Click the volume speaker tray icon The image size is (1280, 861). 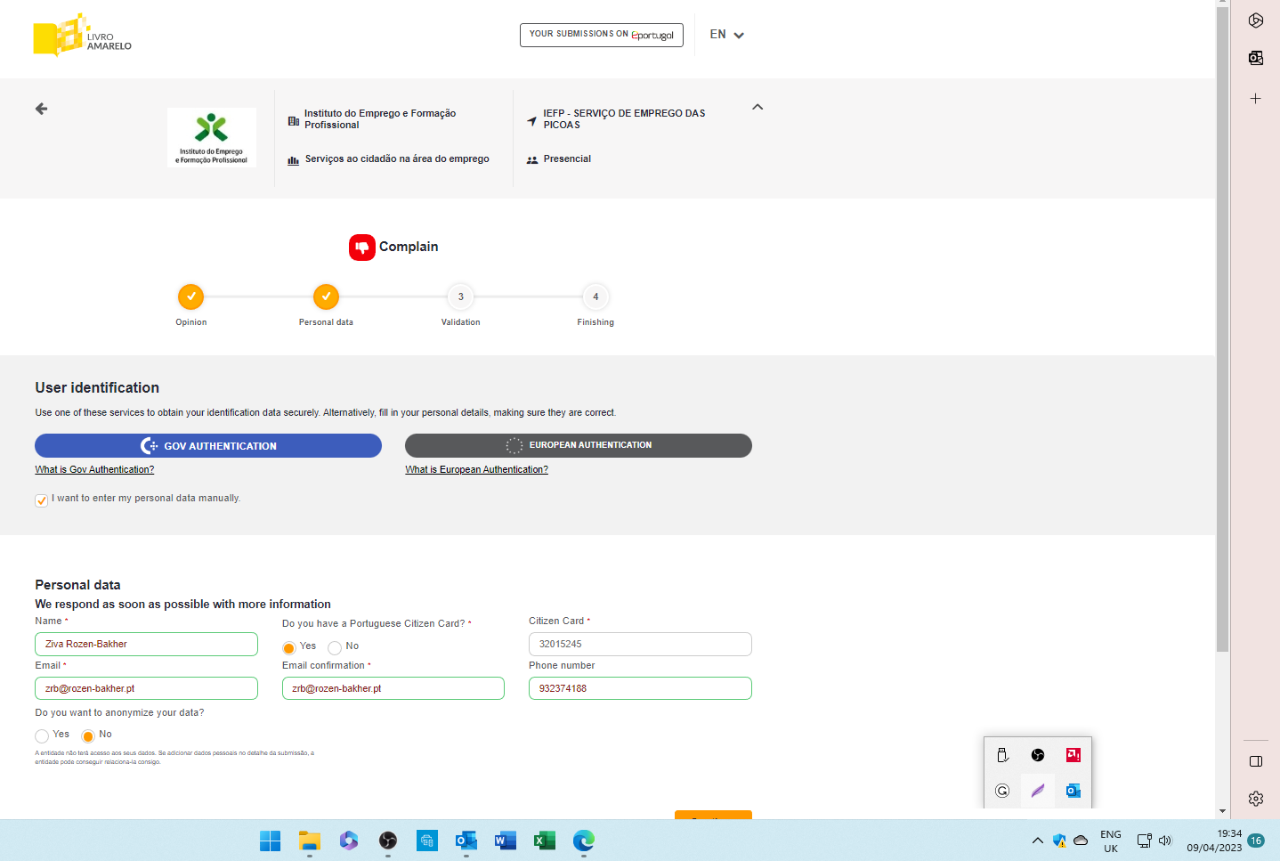(1165, 841)
